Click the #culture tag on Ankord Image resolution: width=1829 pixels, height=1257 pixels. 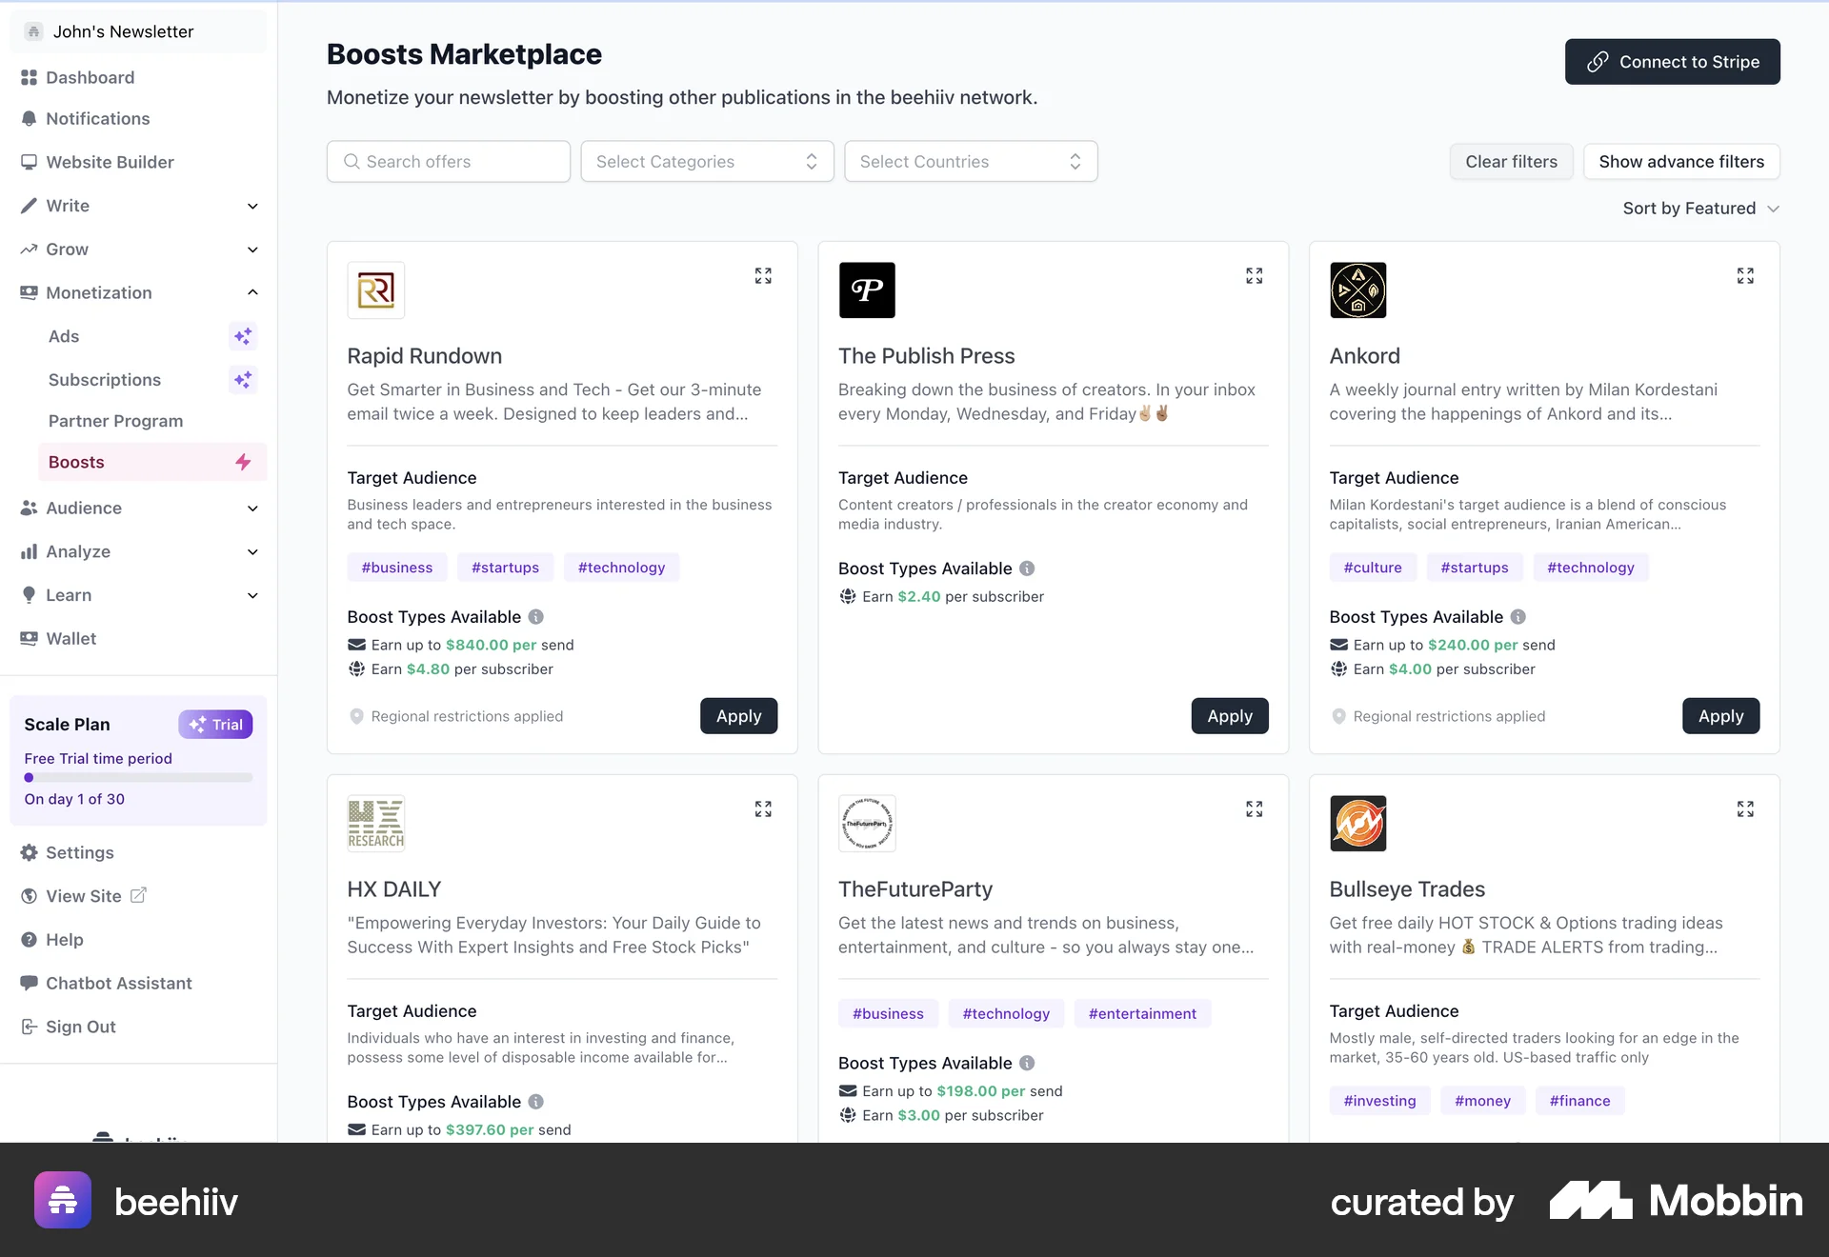[1373, 568]
